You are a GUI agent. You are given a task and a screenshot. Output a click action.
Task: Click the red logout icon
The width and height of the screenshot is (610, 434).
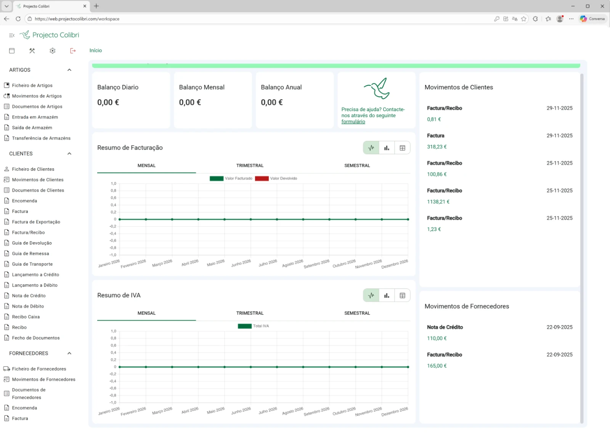coord(73,51)
